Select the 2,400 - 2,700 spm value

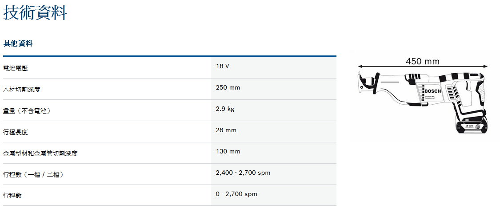243,173
